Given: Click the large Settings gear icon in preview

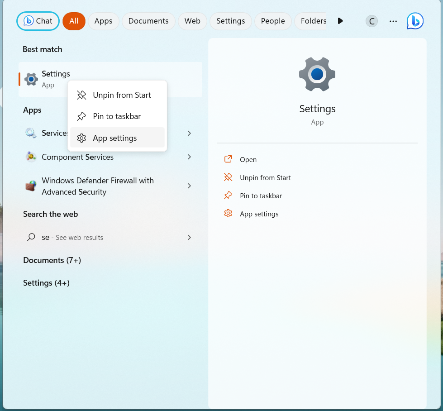Looking at the screenshot, I should (x=317, y=75).
